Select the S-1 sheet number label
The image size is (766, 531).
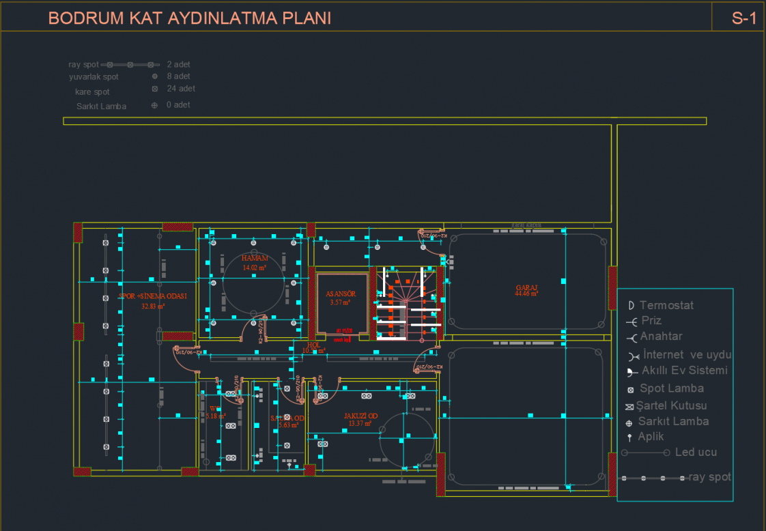tap(743, 18)
